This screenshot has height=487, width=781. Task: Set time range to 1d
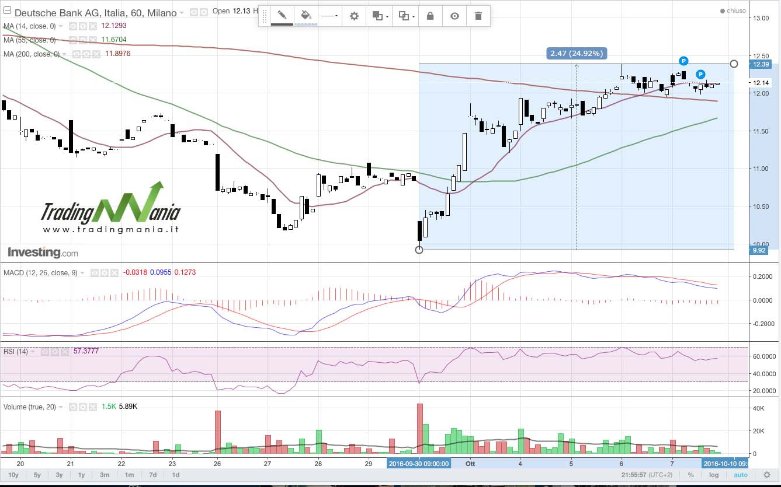coord(175,475)
